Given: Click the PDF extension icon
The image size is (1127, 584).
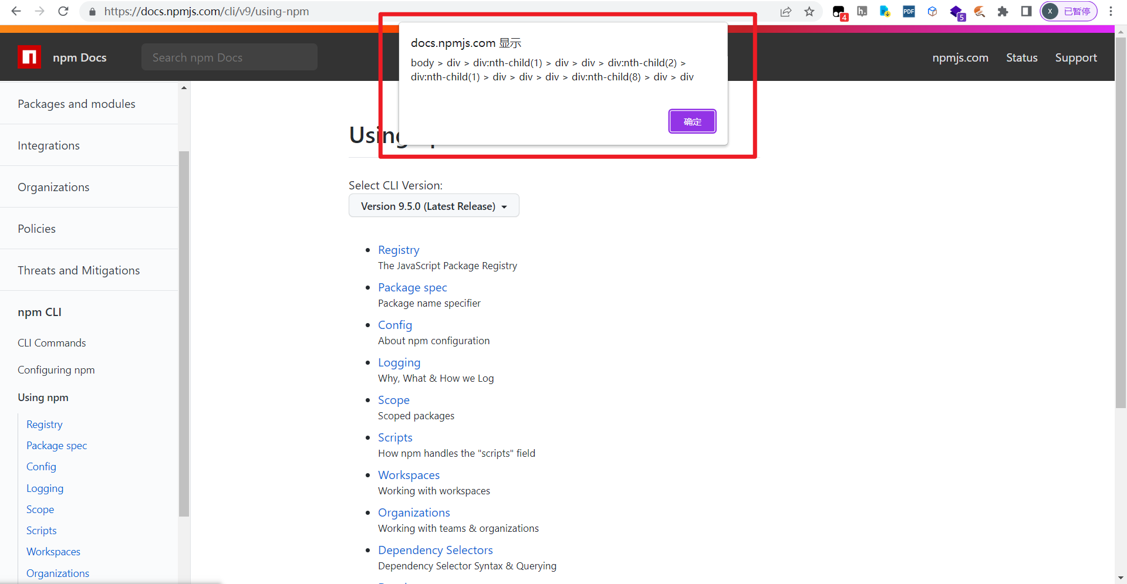Looking at the screenshot, I should coord(909,11).
